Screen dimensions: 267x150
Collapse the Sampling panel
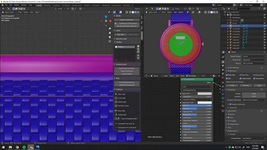[231, 90]
